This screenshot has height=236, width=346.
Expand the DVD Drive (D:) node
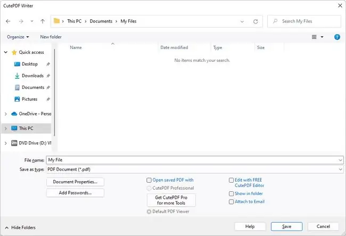click(5, 143)
